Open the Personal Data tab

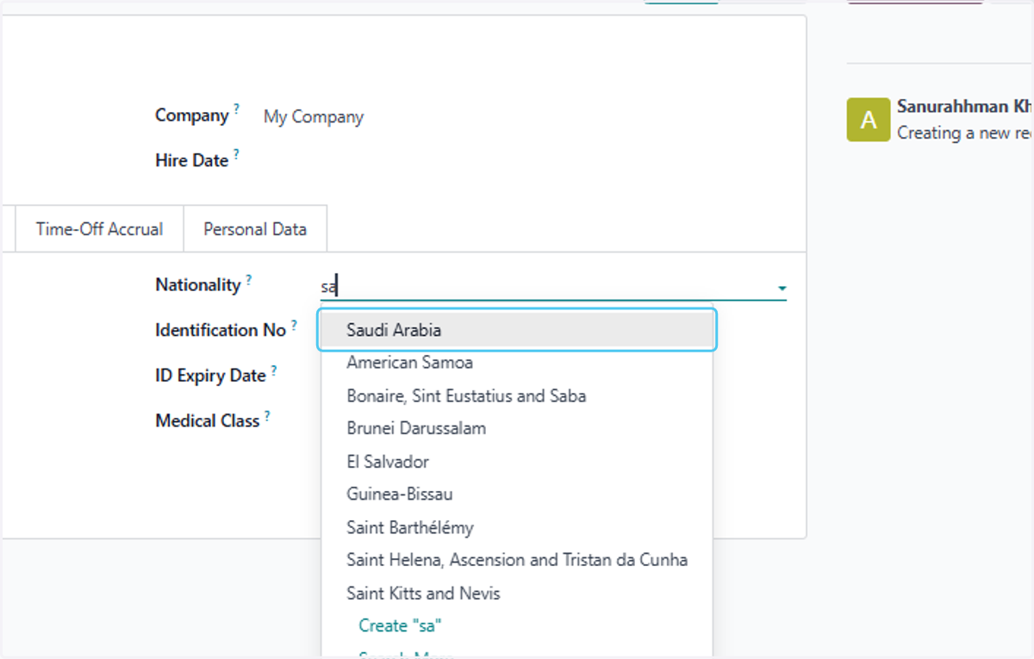pos(255,229)
